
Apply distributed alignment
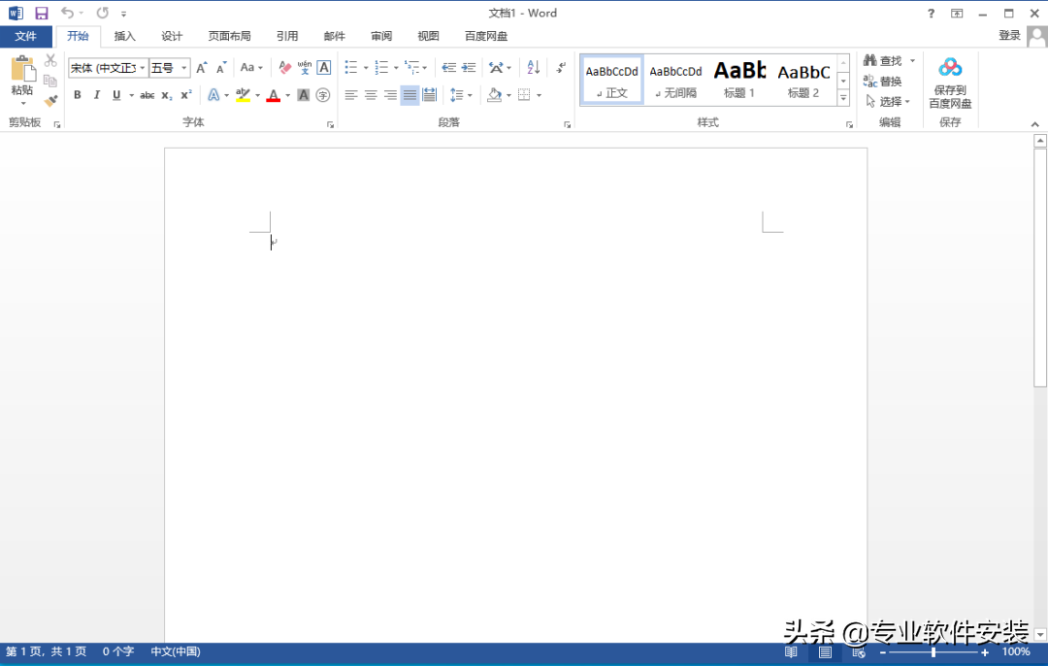click(429, 95)
